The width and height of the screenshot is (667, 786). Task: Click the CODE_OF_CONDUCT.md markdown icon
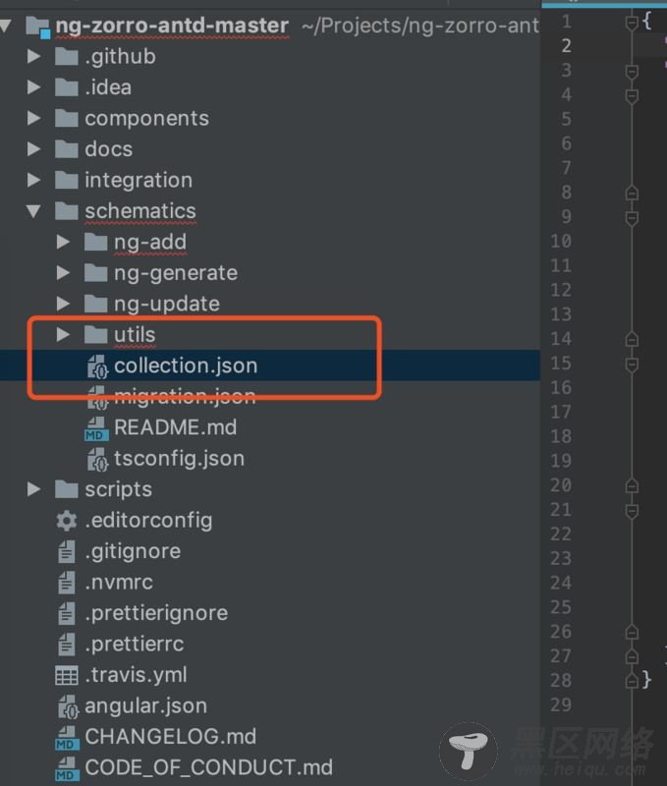click(67, 769)
